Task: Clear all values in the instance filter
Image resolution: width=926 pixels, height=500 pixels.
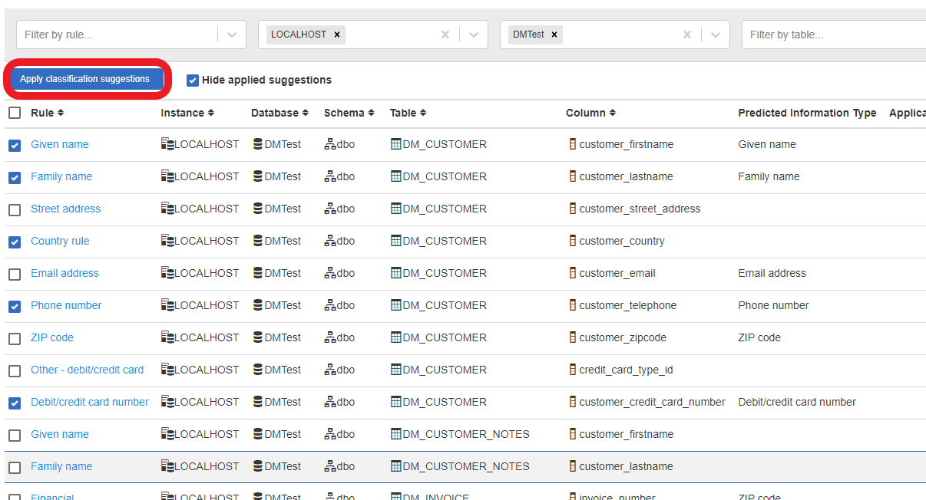Action: [x=445, y=35]
